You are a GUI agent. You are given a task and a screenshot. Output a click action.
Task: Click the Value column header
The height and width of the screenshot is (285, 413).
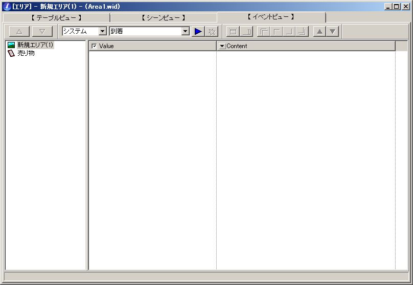pos(152,46)
